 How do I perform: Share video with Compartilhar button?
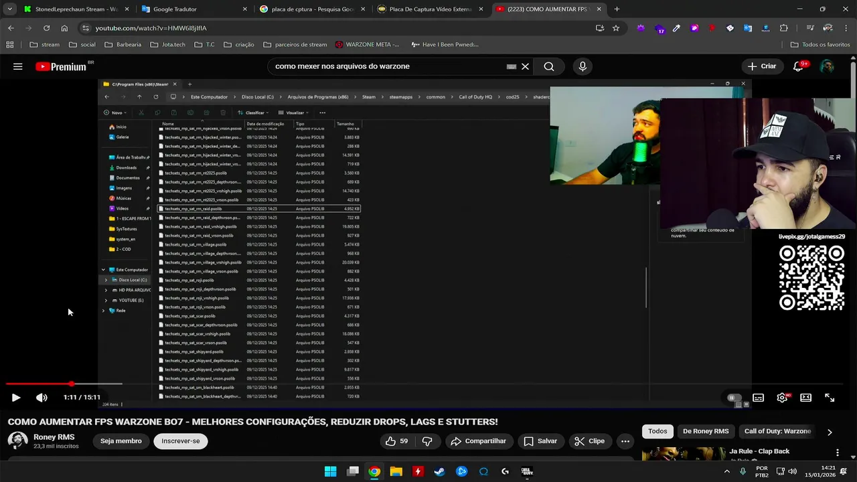tap(479, 441)
